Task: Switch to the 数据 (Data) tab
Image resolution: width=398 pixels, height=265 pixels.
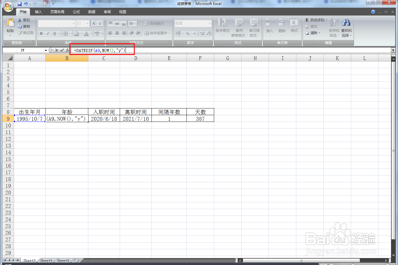Action: click(x=92, y=12)
